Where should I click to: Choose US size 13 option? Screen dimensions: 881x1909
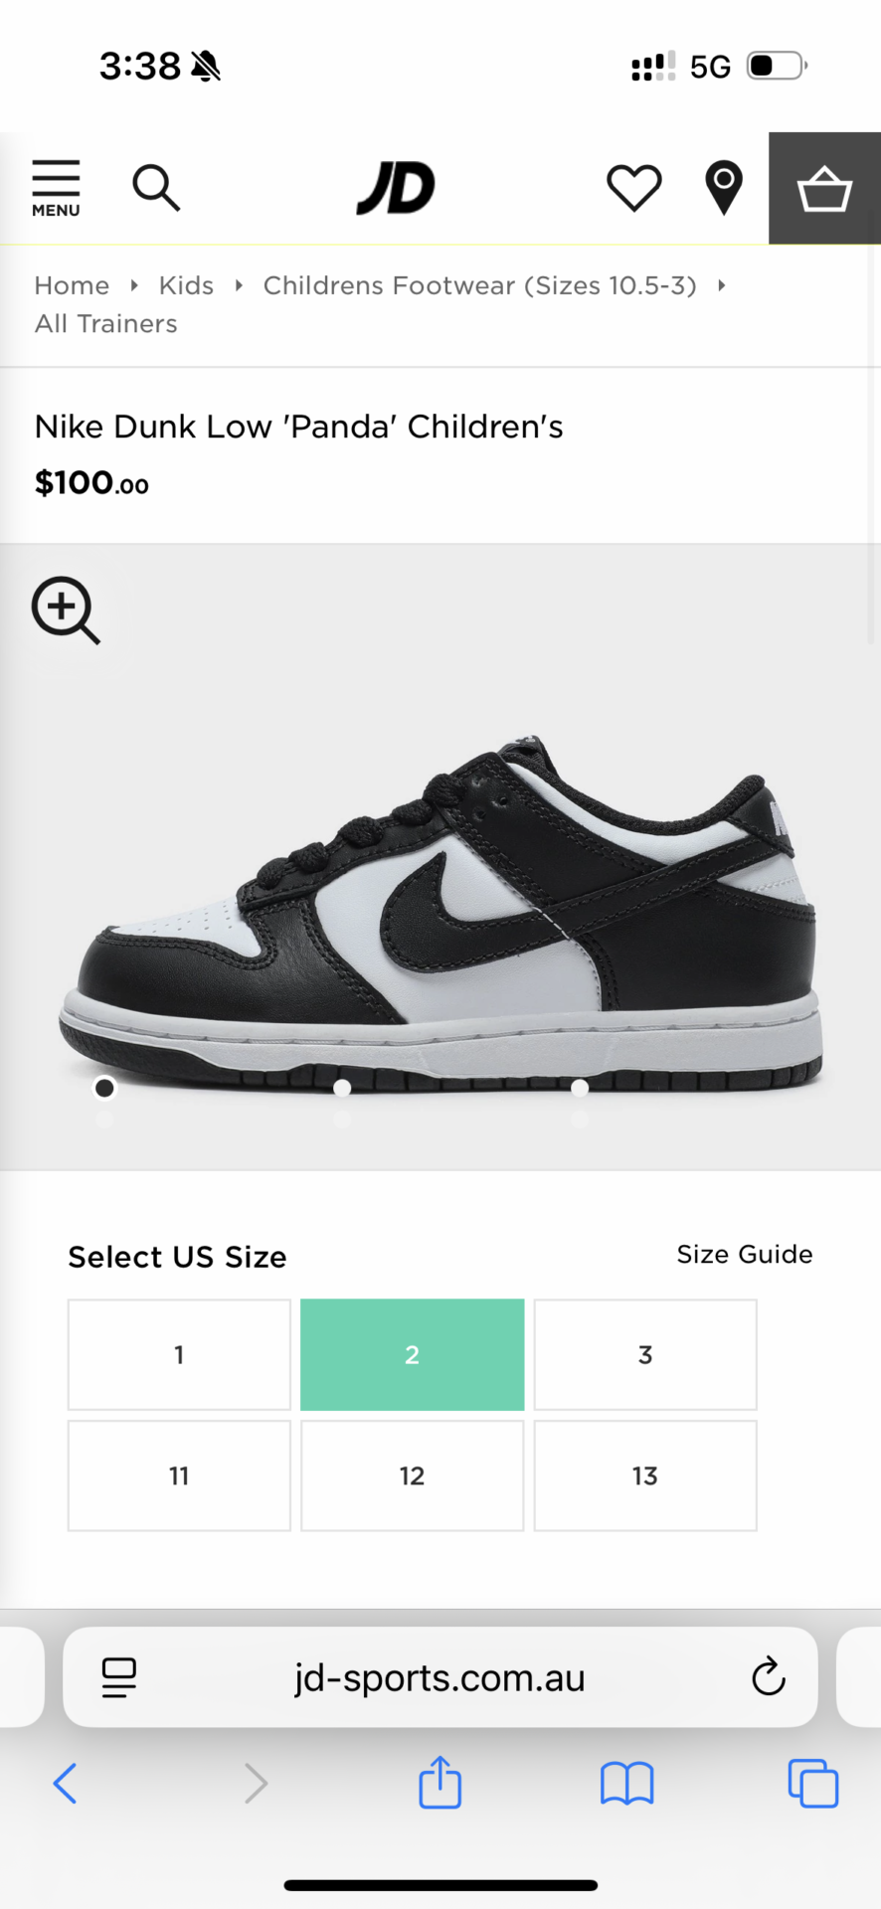coord(645,1475)
